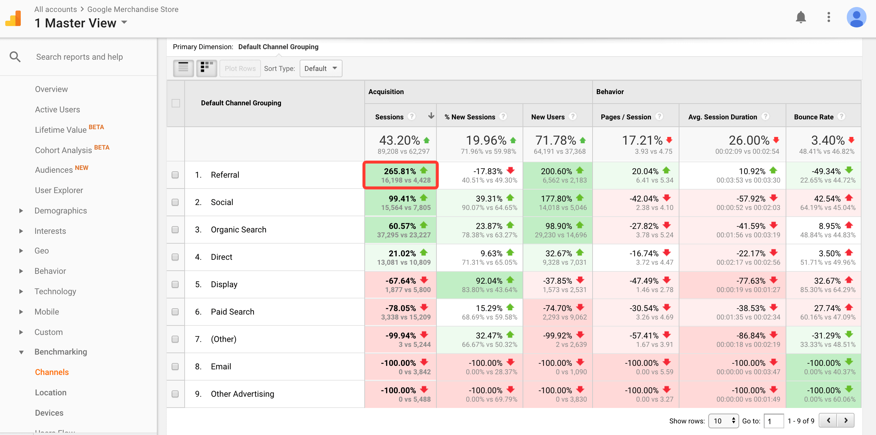This screenshot has height=435, width=876.
Task: Click the % New Sessions help icon
Action: 503,116
